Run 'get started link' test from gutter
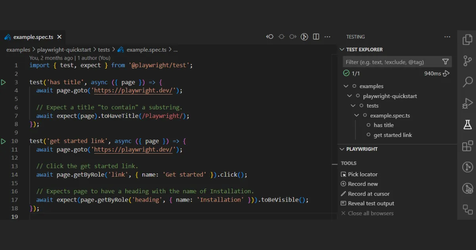This screenshot has width=476, height=250. 4,141
